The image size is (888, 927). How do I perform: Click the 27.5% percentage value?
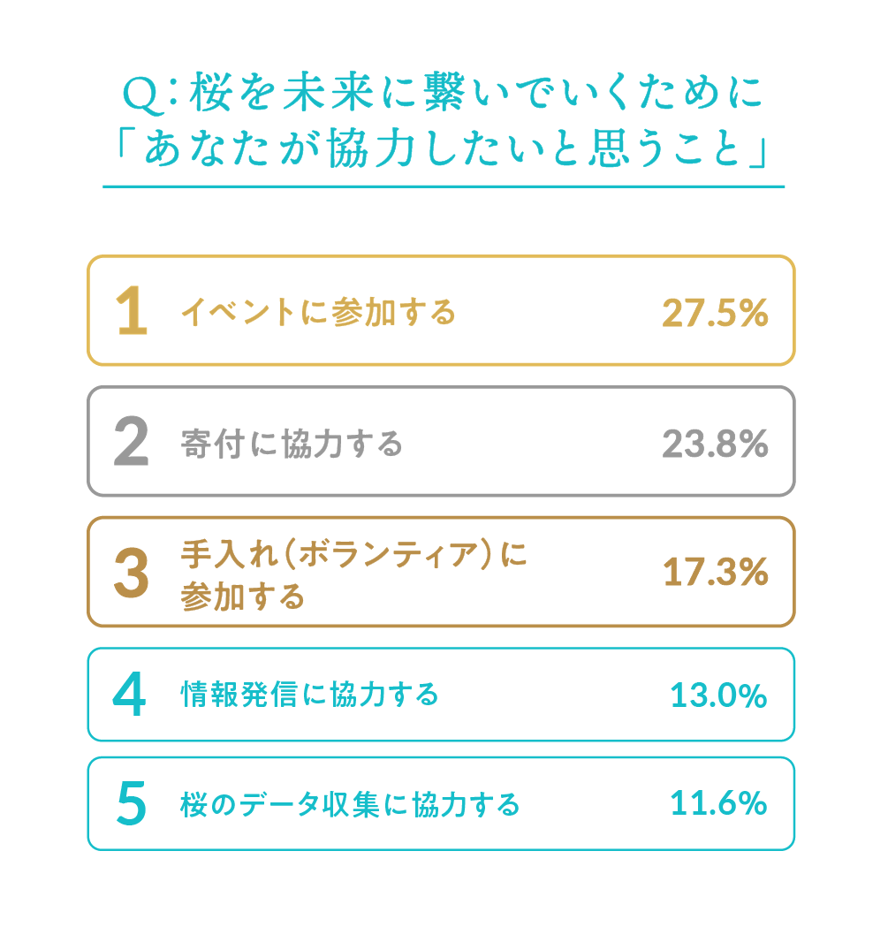click(714, 313)
